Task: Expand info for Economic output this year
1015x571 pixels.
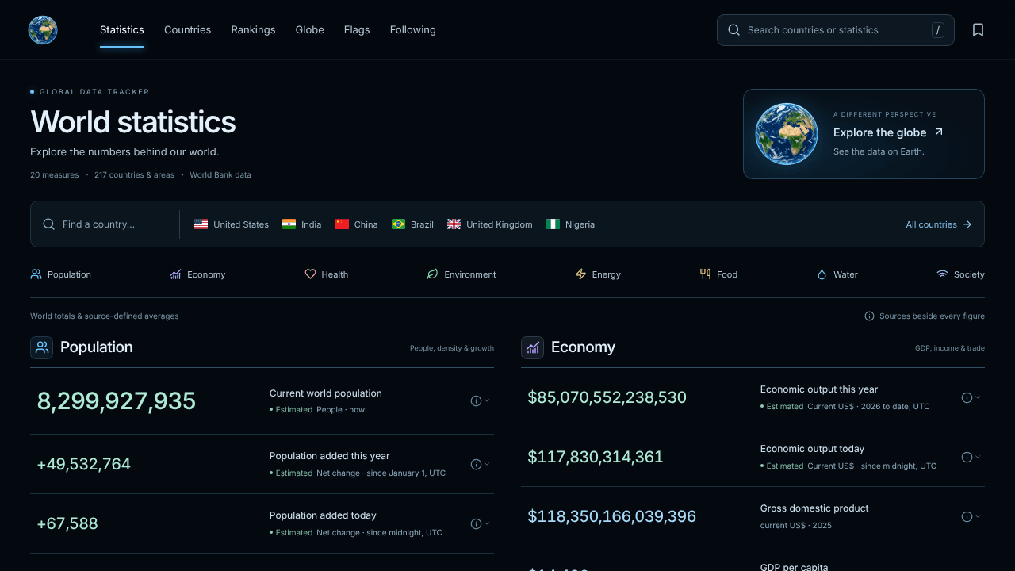Action: [971, 397]
